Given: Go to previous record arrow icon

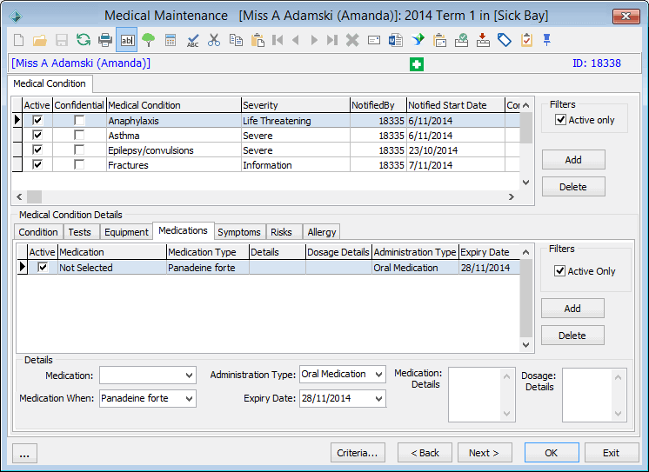Looking at the screenshot, I should (x=296, y=40).
